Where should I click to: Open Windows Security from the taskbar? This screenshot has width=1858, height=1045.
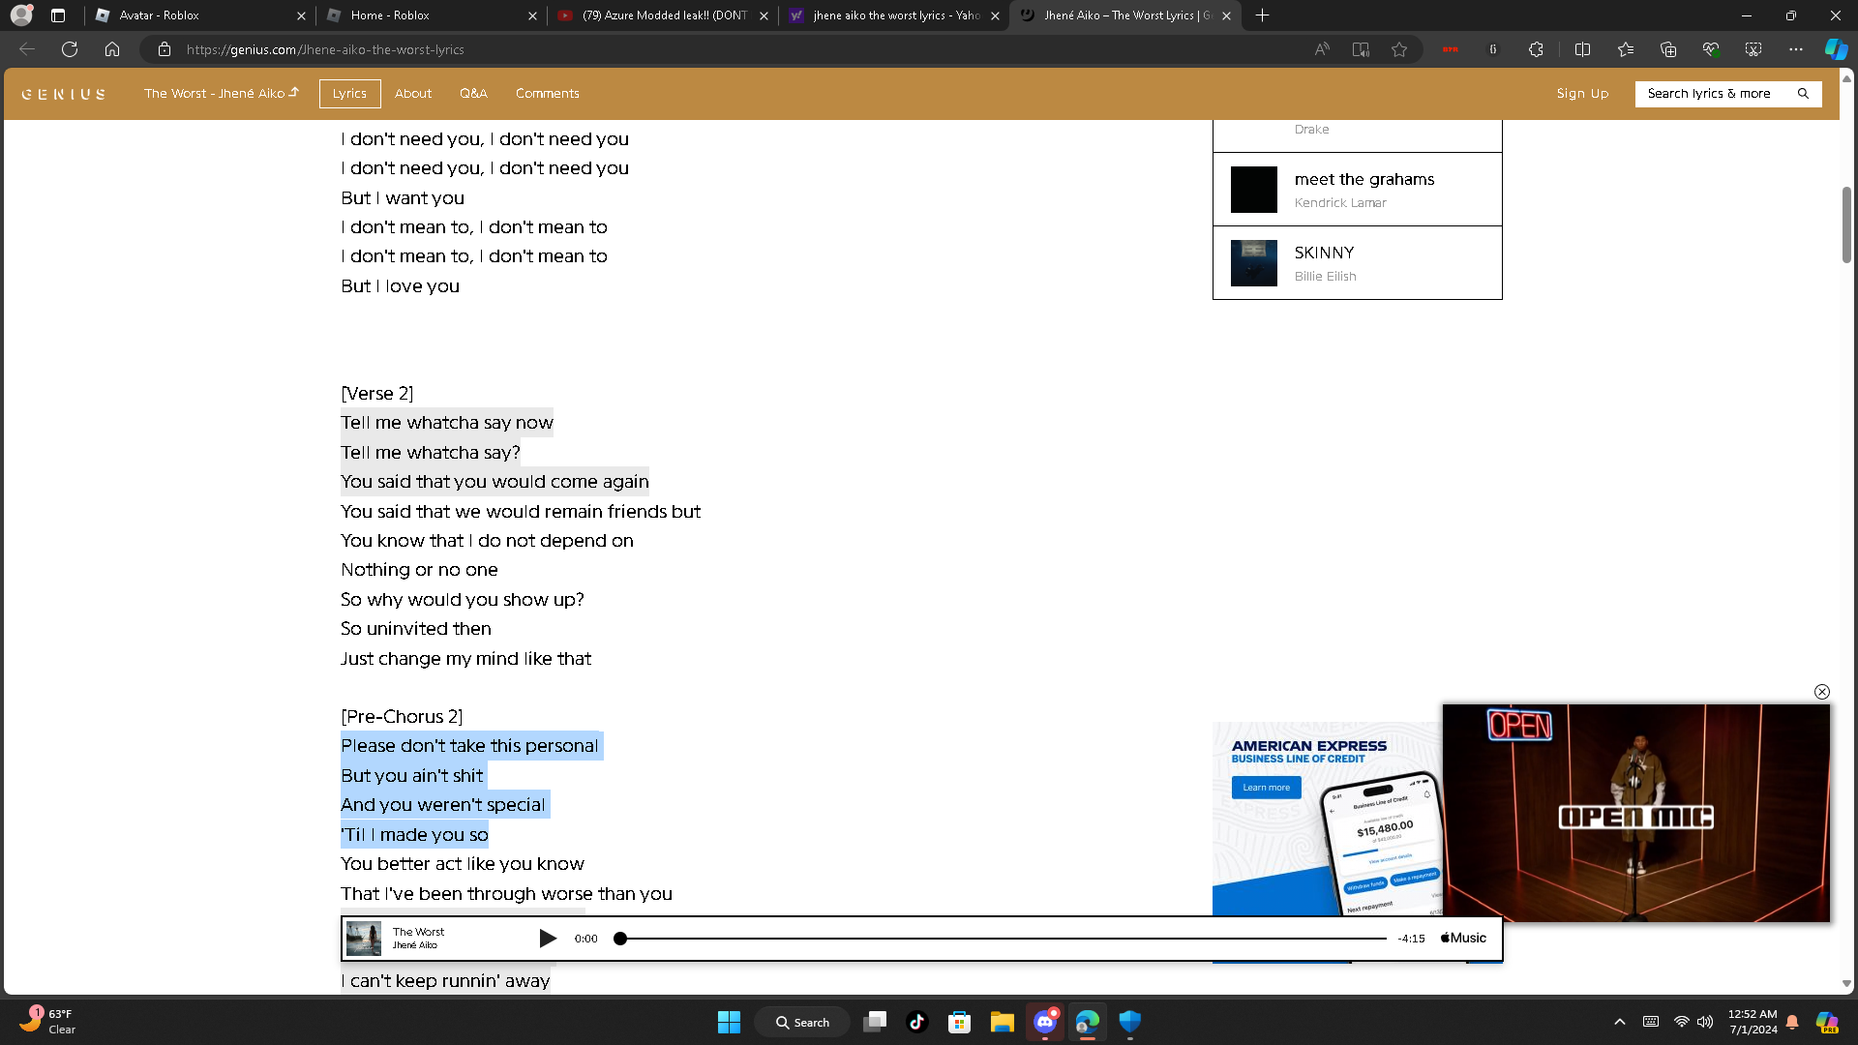pyautogui.click(x=1130, y=1022)
